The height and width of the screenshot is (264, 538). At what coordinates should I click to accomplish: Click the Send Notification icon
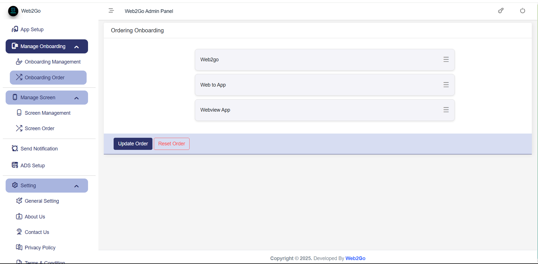click(15, 148)
